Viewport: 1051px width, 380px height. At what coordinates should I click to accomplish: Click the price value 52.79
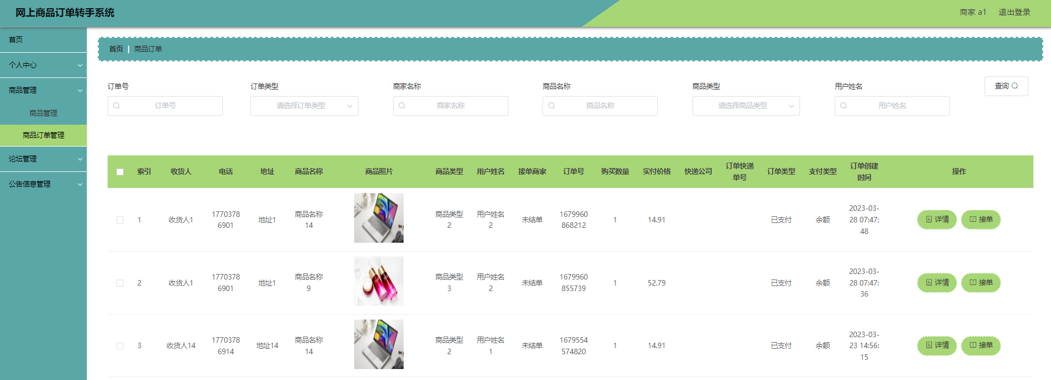(x=657, y=283)
